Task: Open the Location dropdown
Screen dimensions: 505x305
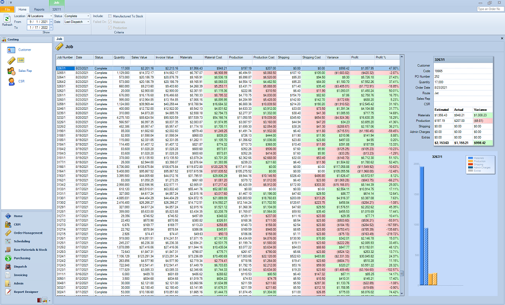Action: [x=51, y=16]
